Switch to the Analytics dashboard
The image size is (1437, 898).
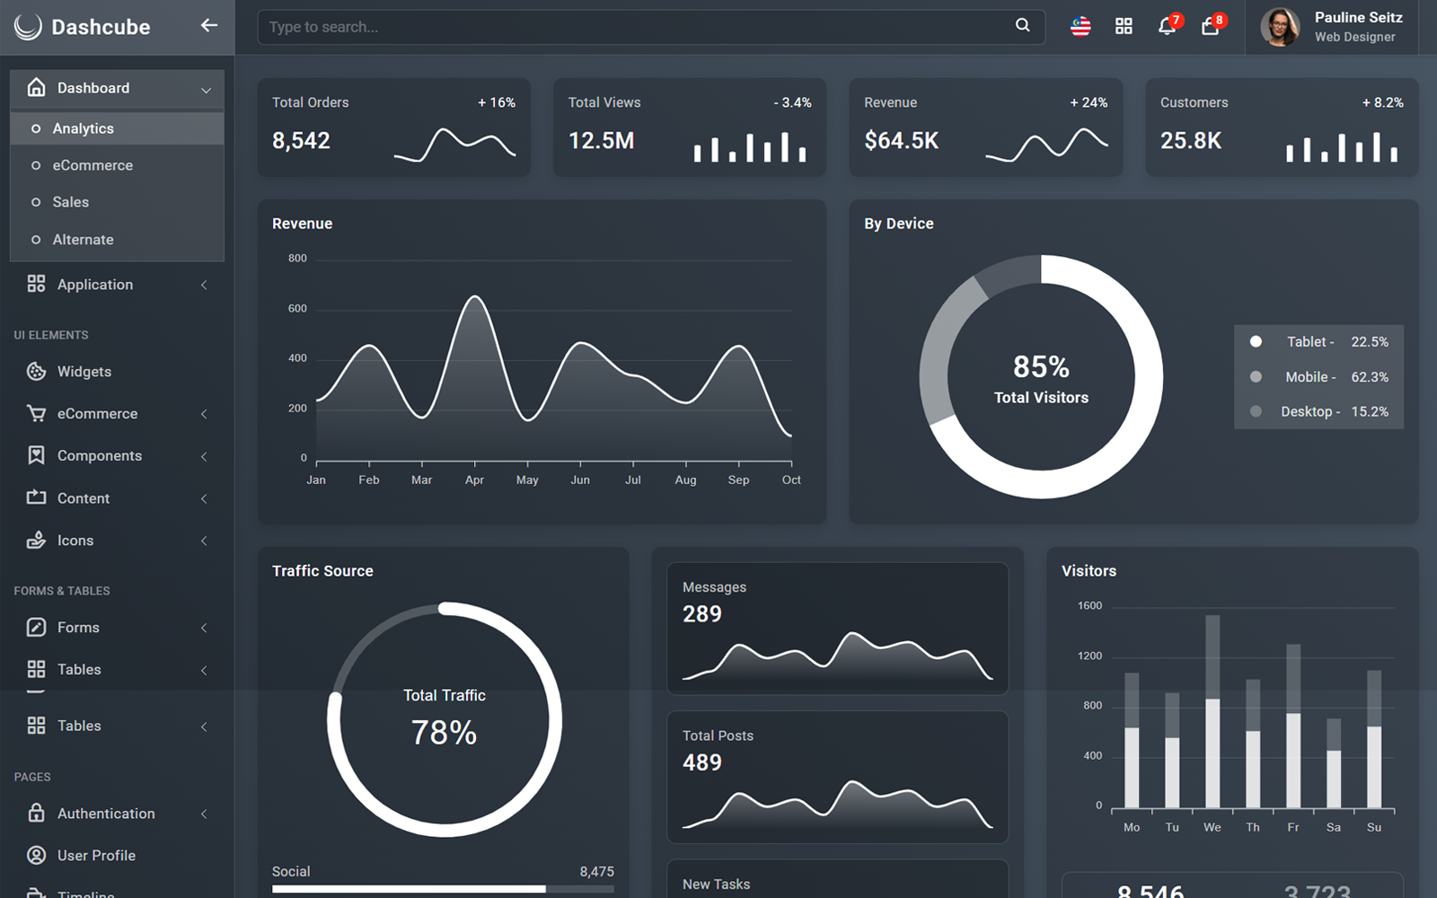(83, 128)
